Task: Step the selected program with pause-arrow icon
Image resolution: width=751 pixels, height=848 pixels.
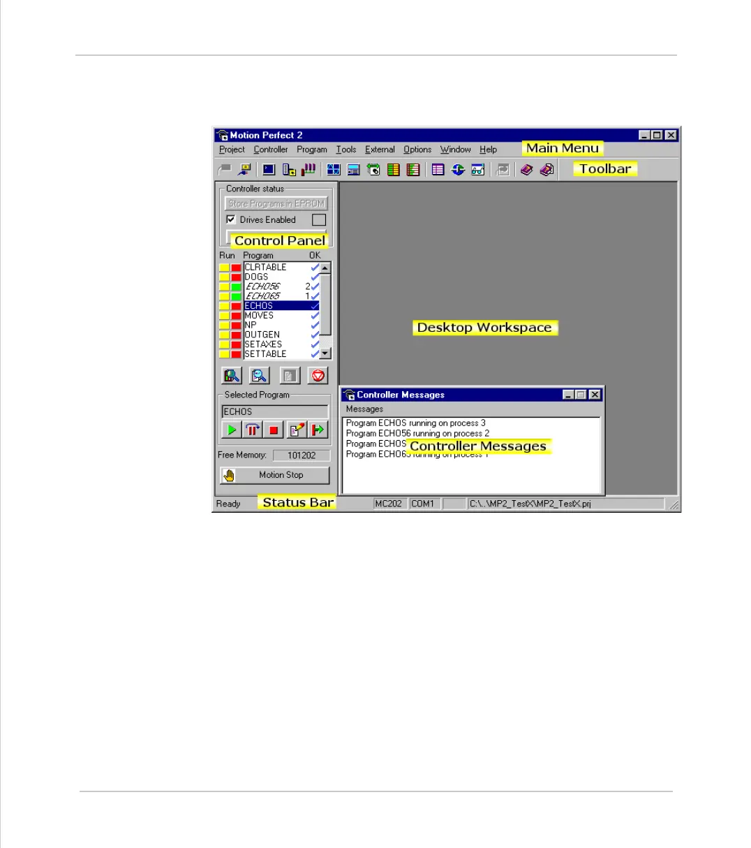Action: tap(253, 430)
